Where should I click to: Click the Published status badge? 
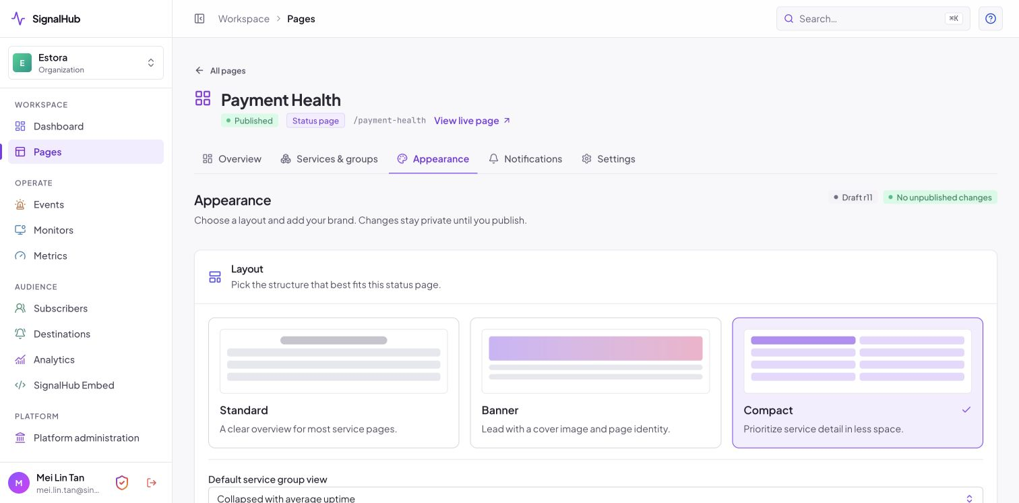(249, 121)
